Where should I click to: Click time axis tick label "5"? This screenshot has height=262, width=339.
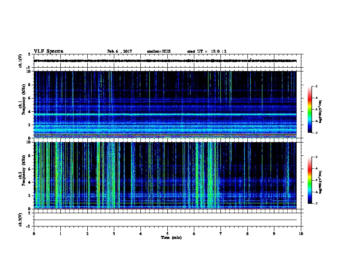167,234
